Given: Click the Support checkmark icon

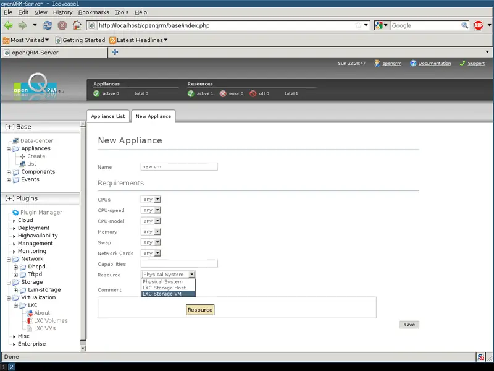Looking at the screenshot, I should pos(462,63).
